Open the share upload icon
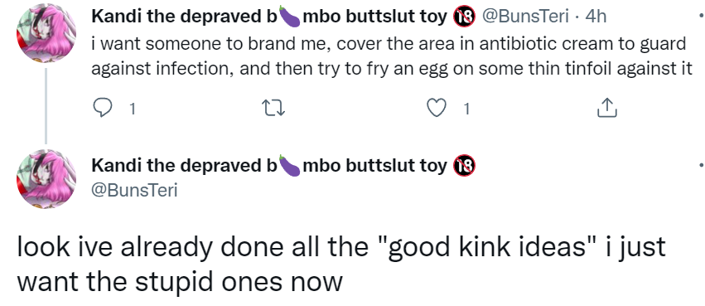705x306 pixels. coord(607,108)
